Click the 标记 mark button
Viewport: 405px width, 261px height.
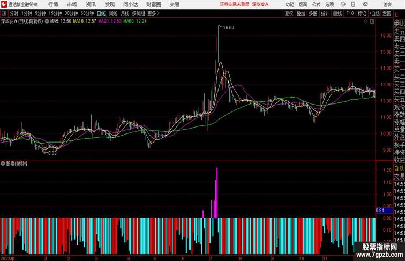coord(362,13)
